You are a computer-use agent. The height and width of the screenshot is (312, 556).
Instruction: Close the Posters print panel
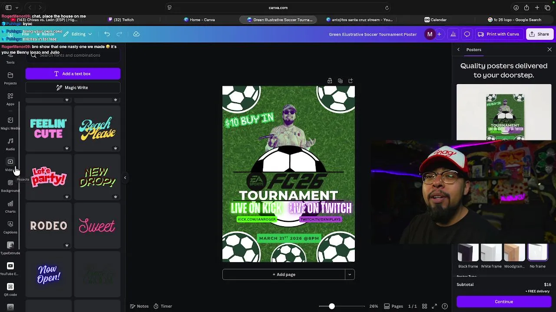pos(549,49)
